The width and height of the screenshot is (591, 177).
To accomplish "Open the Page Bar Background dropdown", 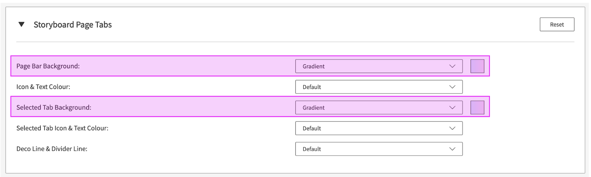I will coord(379,66).
